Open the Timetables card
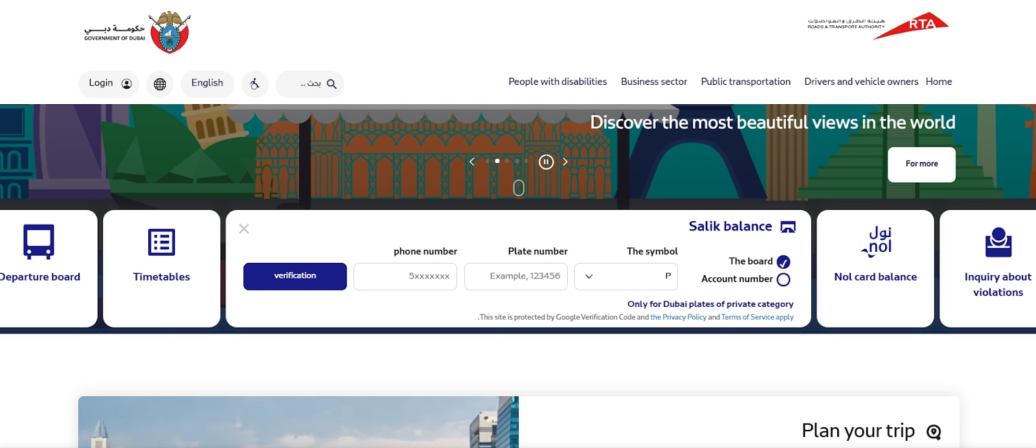Image resolution: width=1036 pixels, height=448 pixels. point(162,268)
